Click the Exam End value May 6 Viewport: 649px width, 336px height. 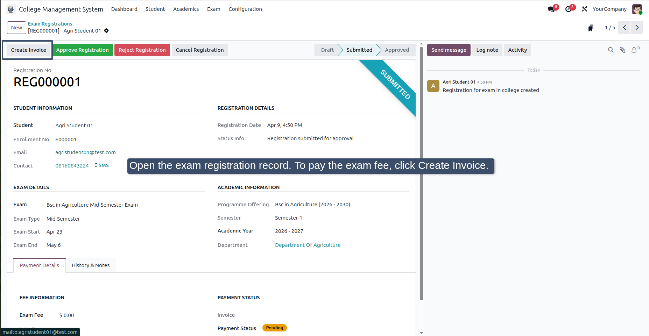tap(54, 245)
